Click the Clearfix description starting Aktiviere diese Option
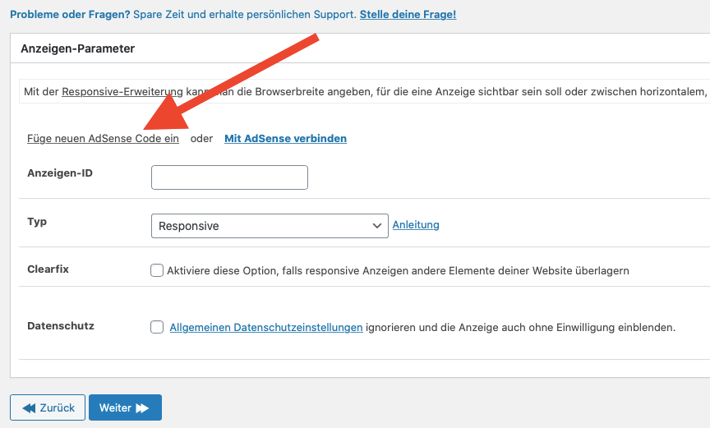The width and height of the screenshot is (710, 428). [x=398, y=270]
